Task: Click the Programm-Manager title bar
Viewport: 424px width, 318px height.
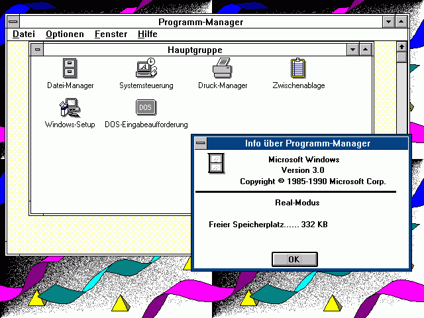Action: [x=201, y=22]
